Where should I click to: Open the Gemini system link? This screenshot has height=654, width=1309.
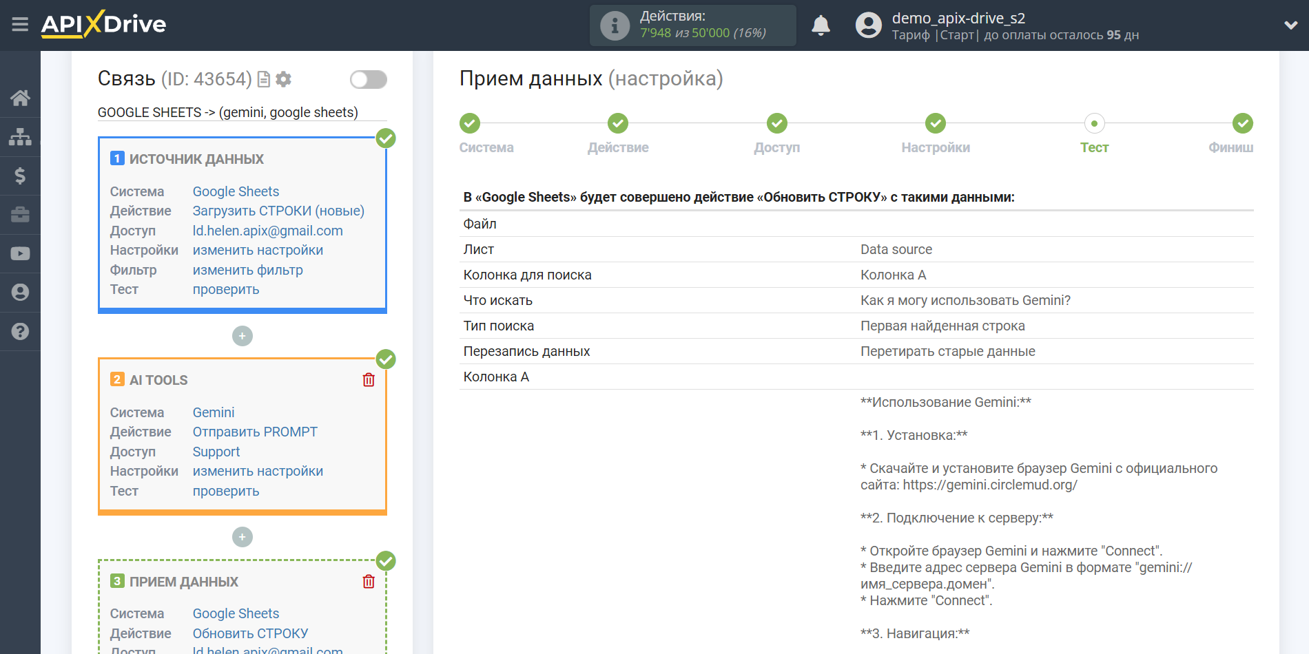[x=214, y=412]
